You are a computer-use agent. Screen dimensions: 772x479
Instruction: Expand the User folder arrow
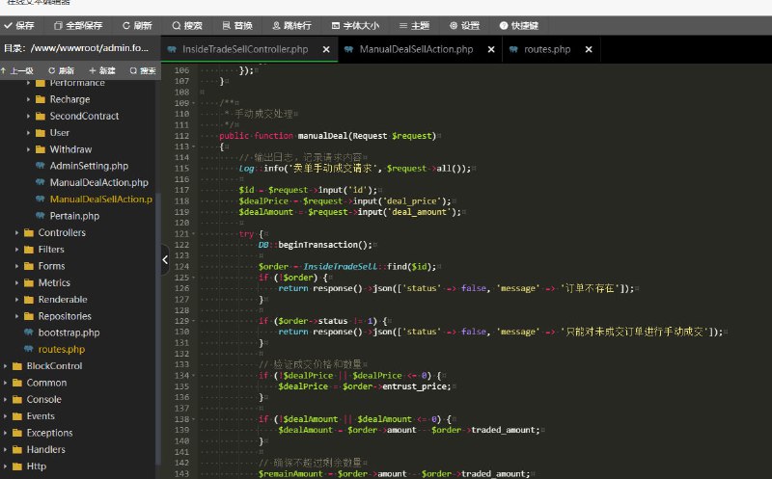(x=28, y=133)
